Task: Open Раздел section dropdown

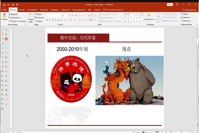Action: tap(39, 21)
